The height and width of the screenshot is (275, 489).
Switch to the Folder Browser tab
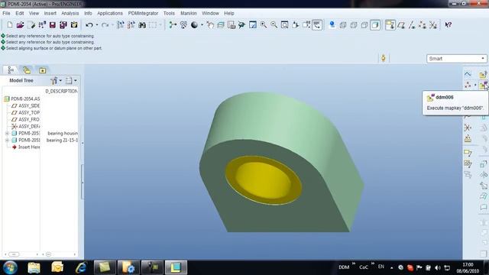coord(27,70)
